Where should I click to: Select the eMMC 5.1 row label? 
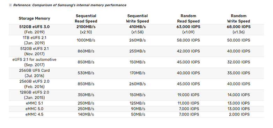[34, 103]
